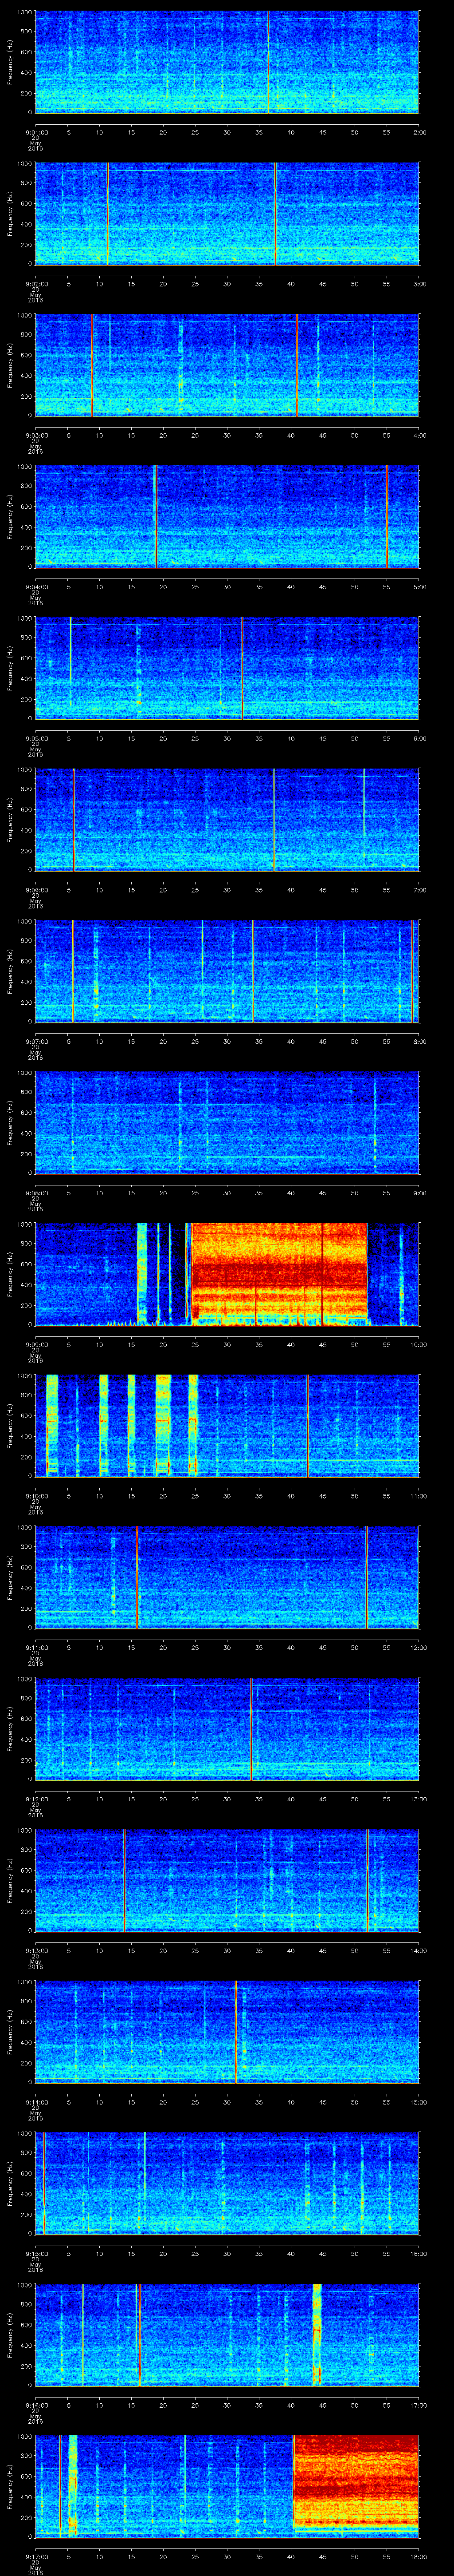Pick the 9:12:00 start time label

coord(37,1799)
